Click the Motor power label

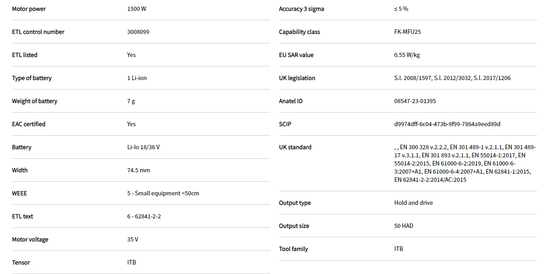point(29,9)
